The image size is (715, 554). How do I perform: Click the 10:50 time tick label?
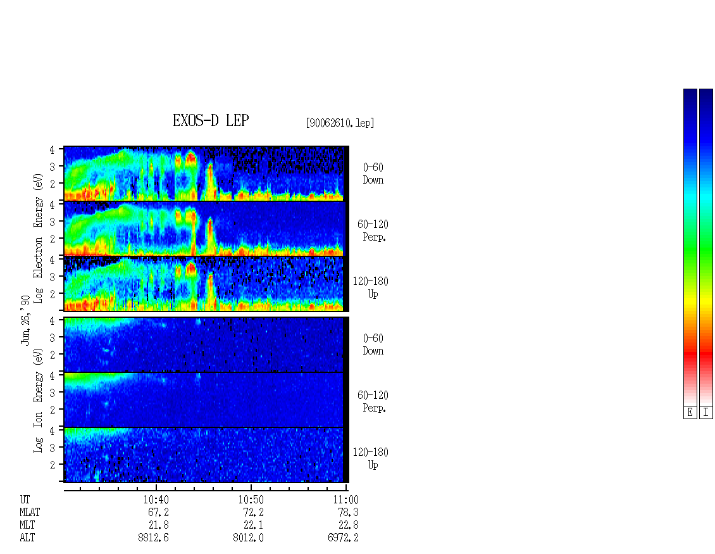(x=251, y=500)
